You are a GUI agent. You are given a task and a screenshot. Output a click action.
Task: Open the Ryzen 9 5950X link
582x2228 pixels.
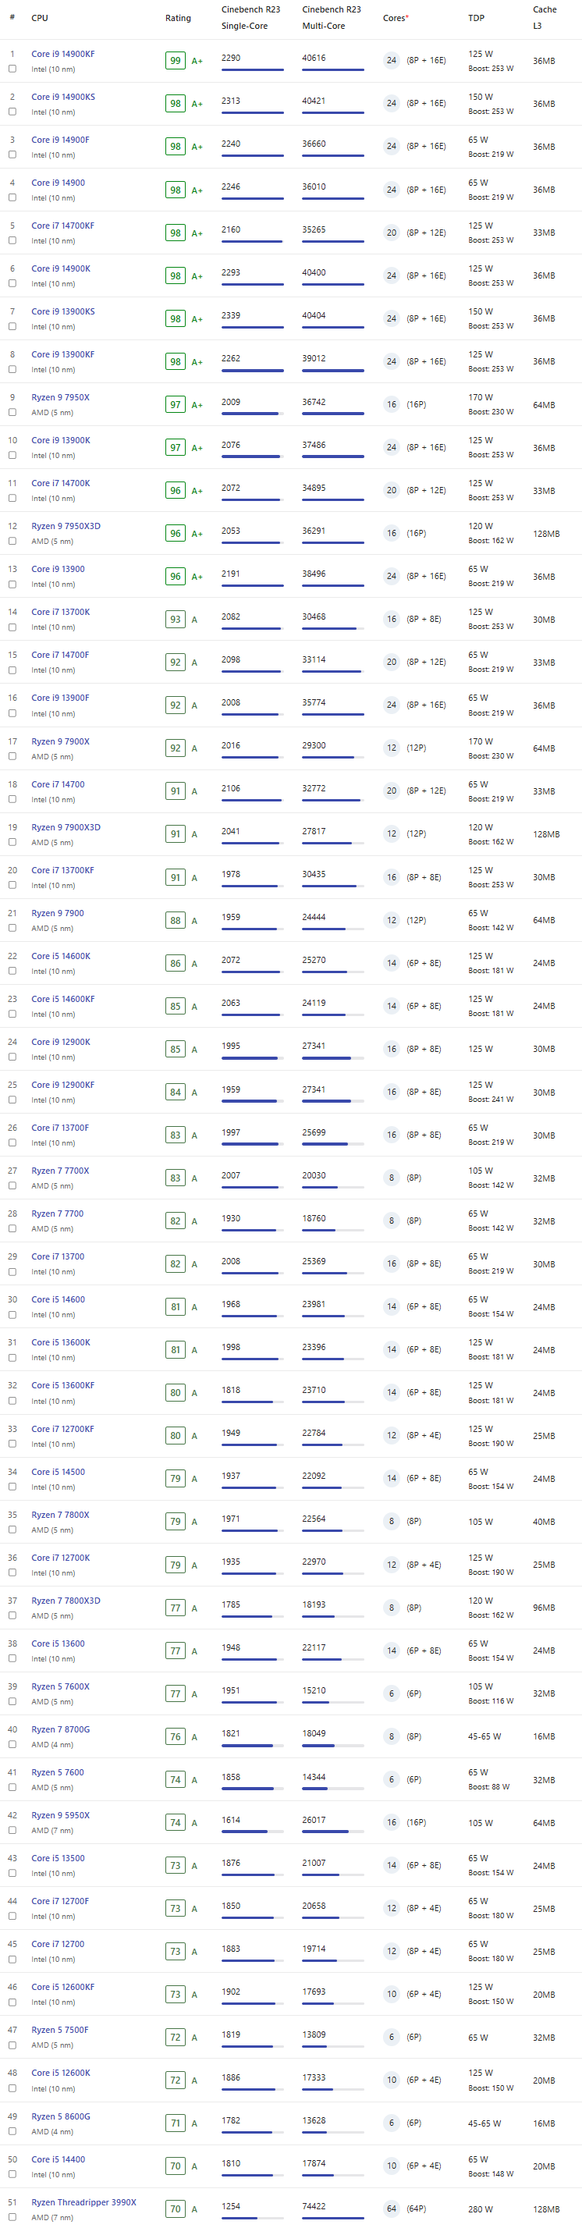click(x=59, y=1815)
